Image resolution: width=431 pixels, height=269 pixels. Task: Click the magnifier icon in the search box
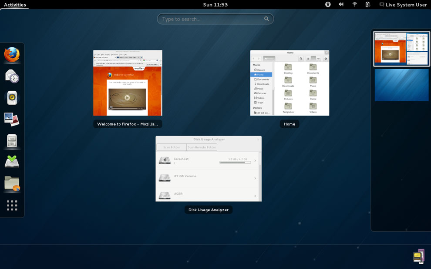[x=266, y=19]
